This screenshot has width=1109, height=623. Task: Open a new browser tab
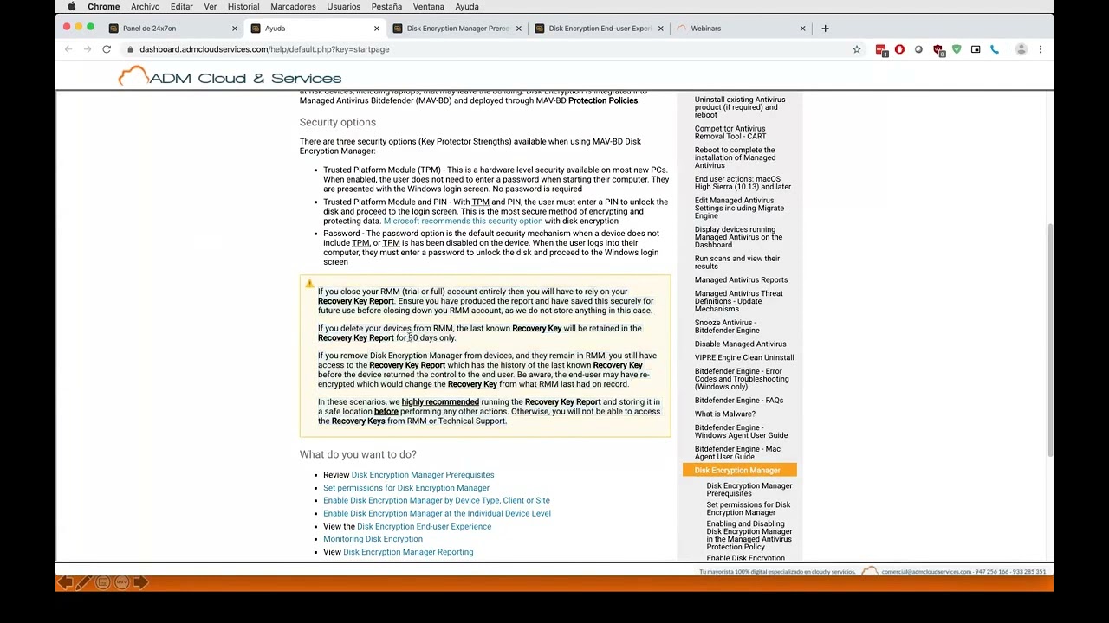(x=825, y=29)
